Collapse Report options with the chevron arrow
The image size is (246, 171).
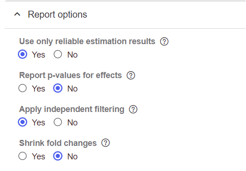point(17,14)
